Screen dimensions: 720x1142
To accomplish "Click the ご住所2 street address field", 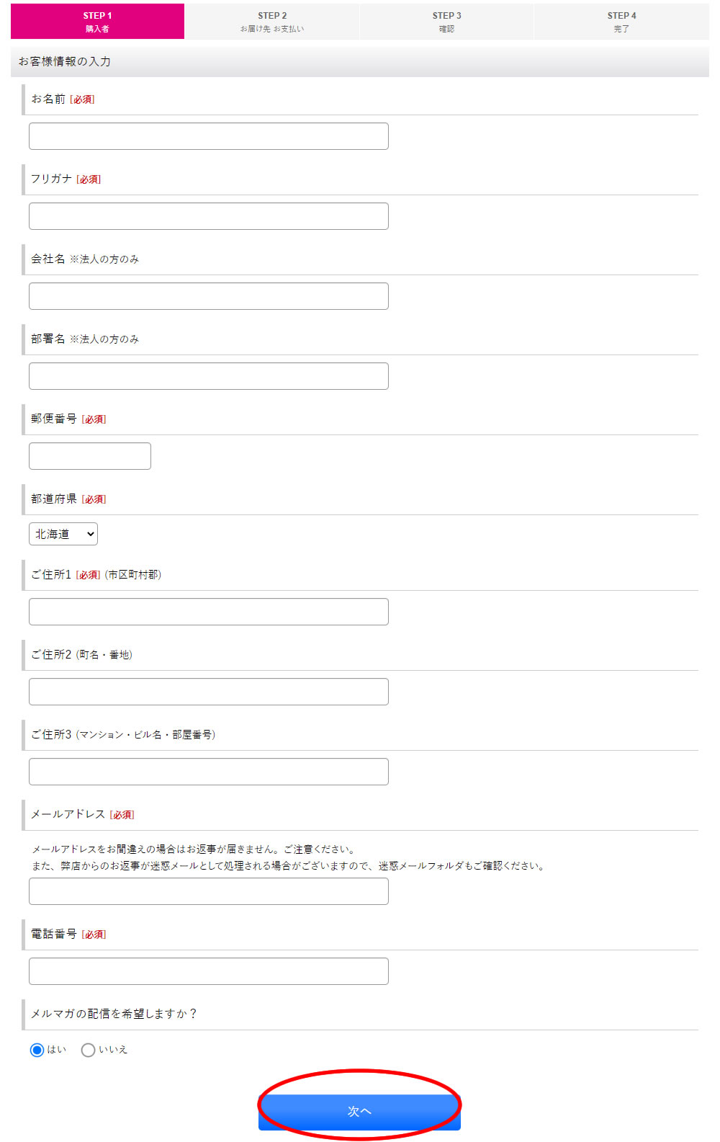I will coord(207,690).
